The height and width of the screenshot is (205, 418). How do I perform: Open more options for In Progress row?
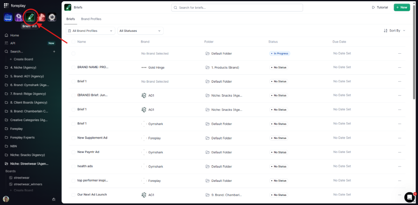tap(399, 53)
